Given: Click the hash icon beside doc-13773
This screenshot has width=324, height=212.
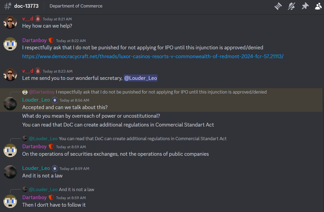Looking at the screenshot, I should [8, 6].
